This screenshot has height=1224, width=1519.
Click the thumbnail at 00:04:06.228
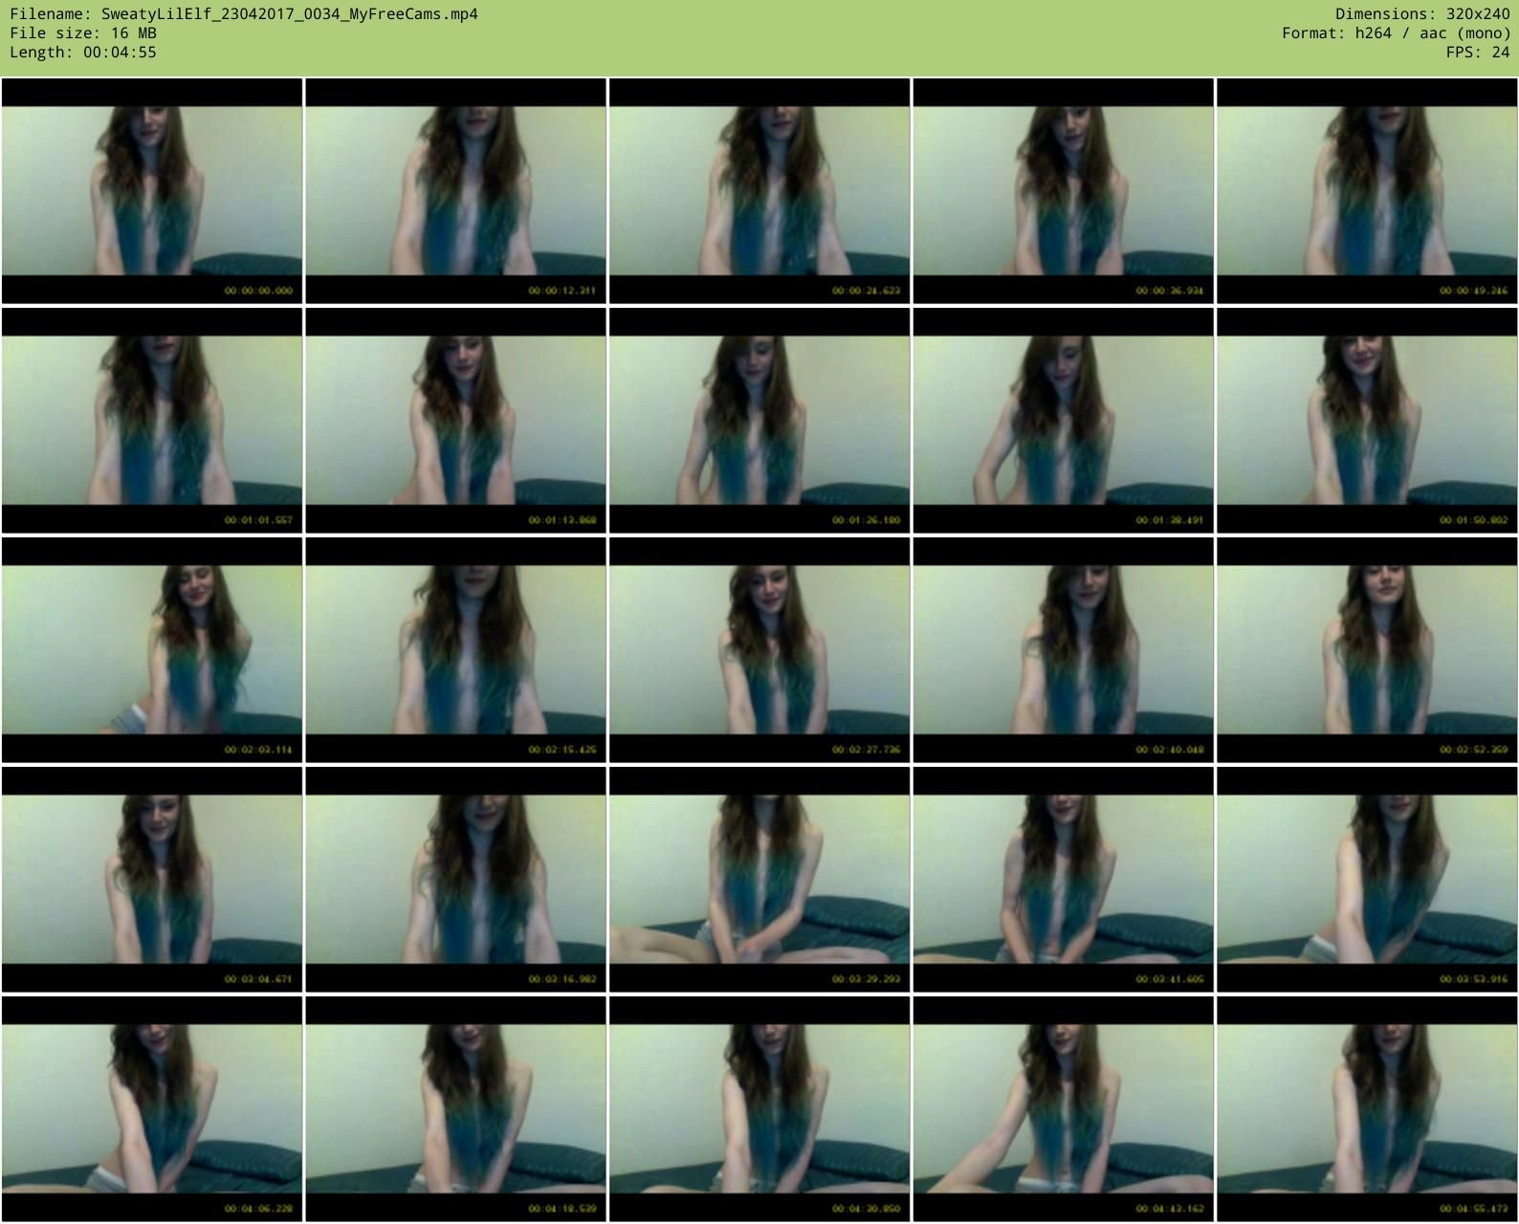pyautogui.click(x=152, y=1109)
